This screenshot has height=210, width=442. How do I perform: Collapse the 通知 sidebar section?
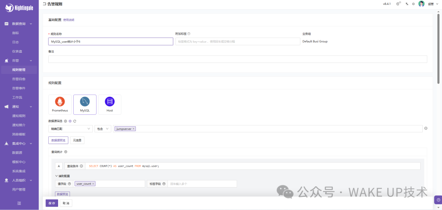[x=31, y=107]
